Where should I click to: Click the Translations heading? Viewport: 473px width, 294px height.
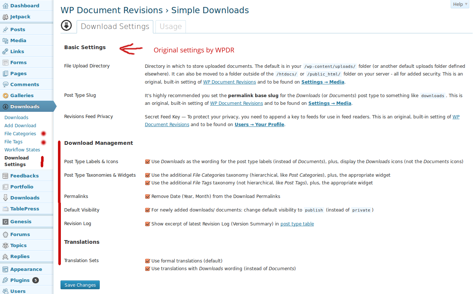point(82,242)
